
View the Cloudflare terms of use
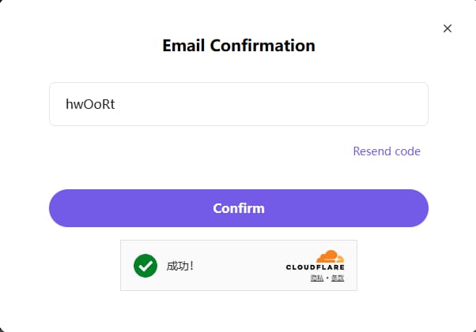[x=338, y=278]
